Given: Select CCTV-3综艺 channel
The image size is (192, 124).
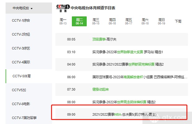Looking at the screenshot, I should click(x=21, y=48).
